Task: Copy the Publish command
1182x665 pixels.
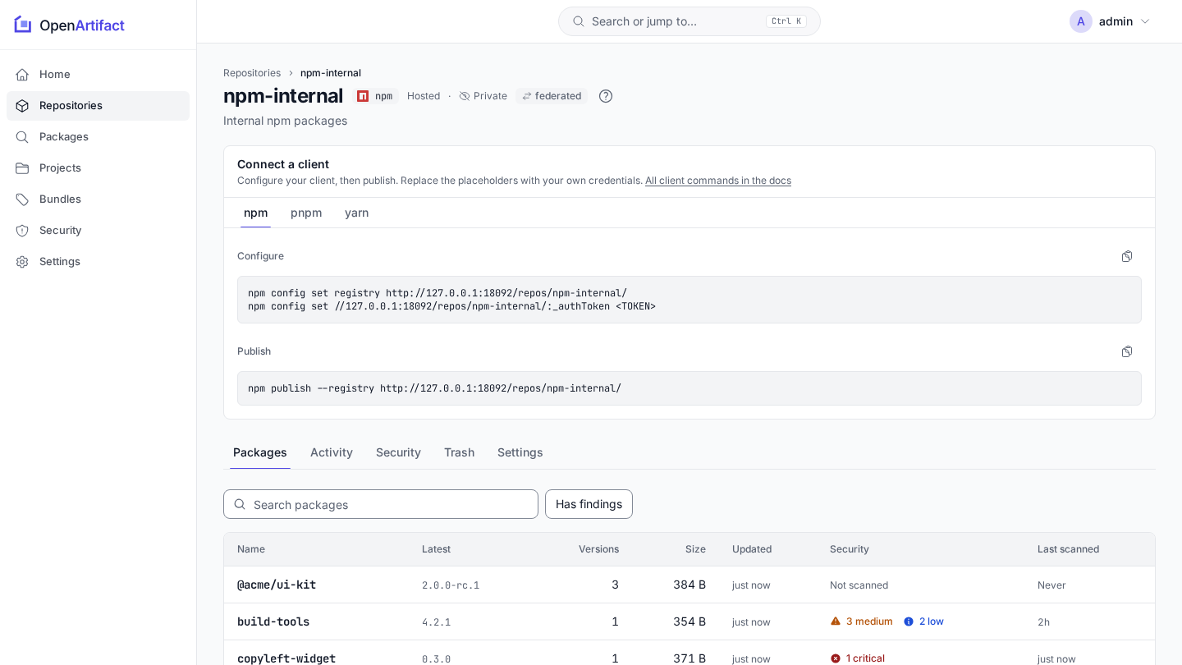Action: click(x=1127, y=351)
